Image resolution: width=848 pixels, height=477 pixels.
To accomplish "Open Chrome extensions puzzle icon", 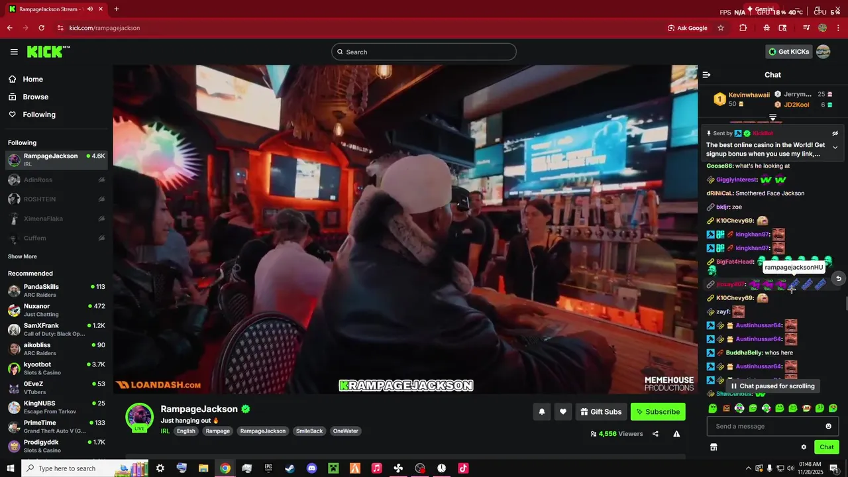I will [x=743, y=28].
